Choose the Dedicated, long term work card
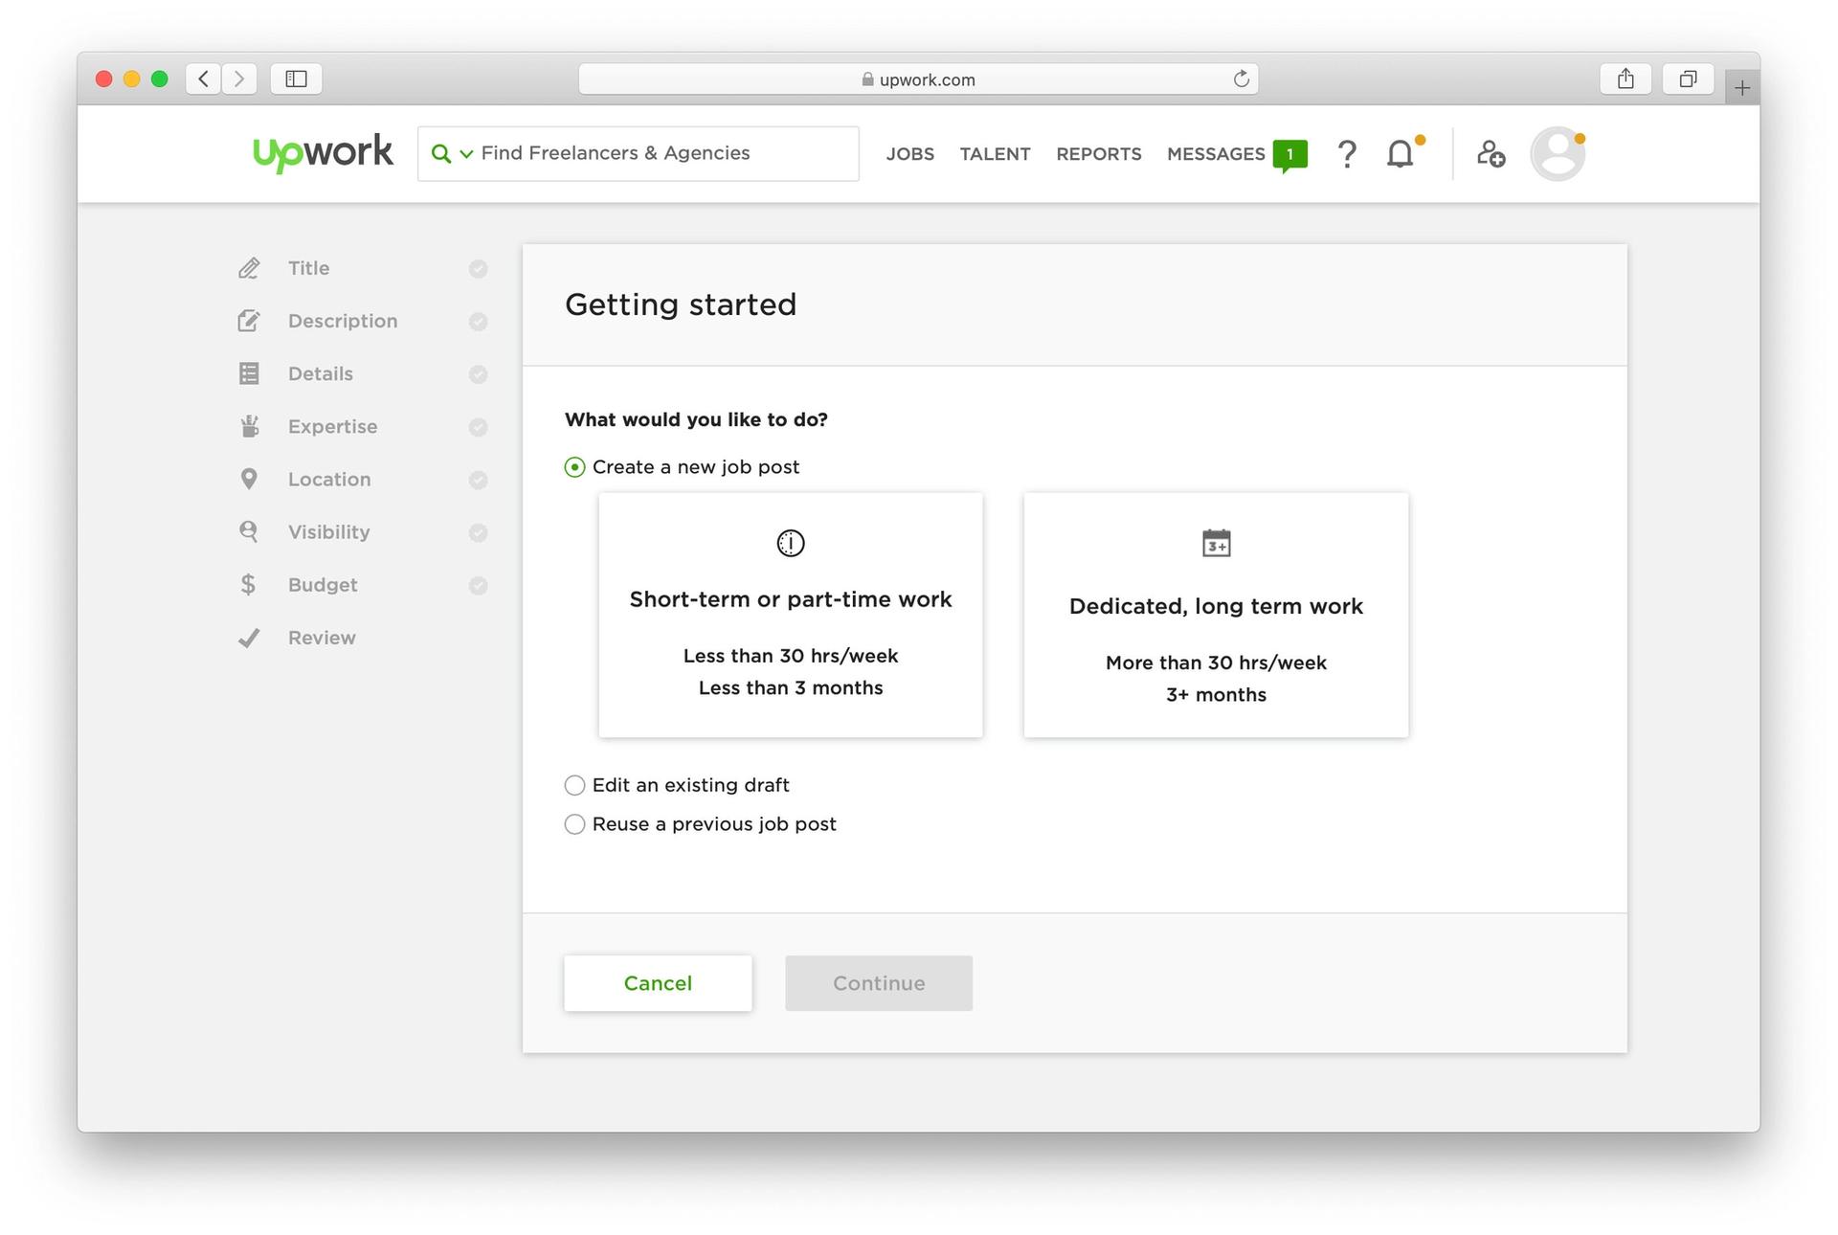Viewport: 1838px width, 1235px height. point(1216,615)
